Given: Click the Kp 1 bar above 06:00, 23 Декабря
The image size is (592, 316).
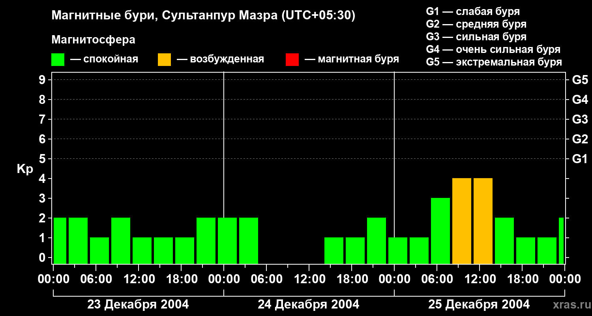Looking at the screenshot, I should click(99, 250).
